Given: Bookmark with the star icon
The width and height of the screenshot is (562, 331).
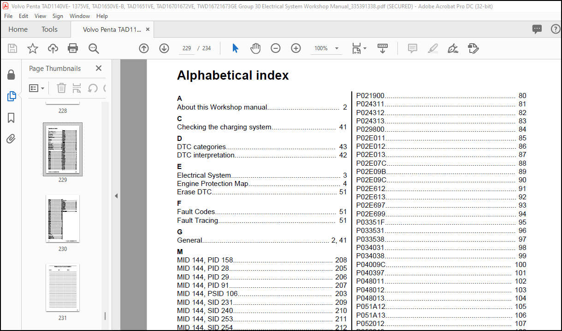Looking at the screenshot, I should click(33, 48).
